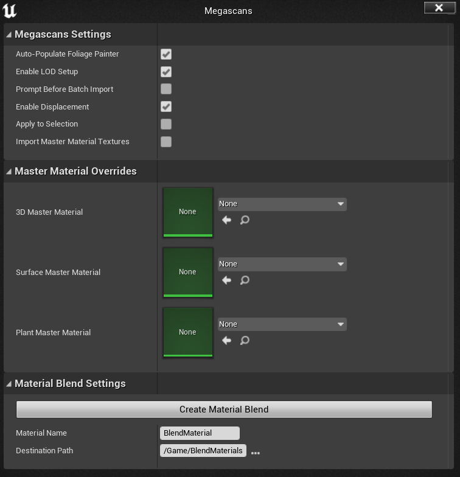Open Destination Path browse ellipsis button

point(256,453)
